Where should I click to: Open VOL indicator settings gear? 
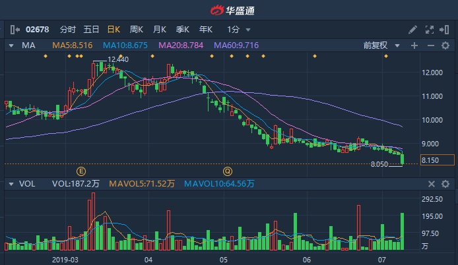coord(445,185)
